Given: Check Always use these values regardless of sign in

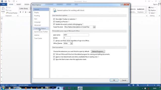Looking at the screenshot, I should (54, 40).
